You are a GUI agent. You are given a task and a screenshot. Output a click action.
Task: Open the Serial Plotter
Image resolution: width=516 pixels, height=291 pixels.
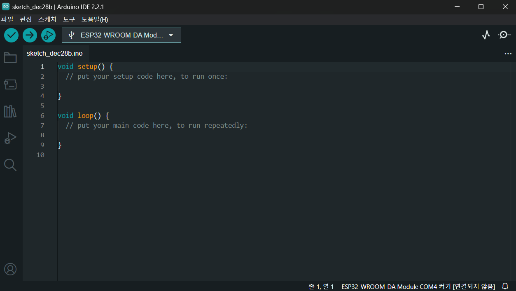tap(486, 35)
